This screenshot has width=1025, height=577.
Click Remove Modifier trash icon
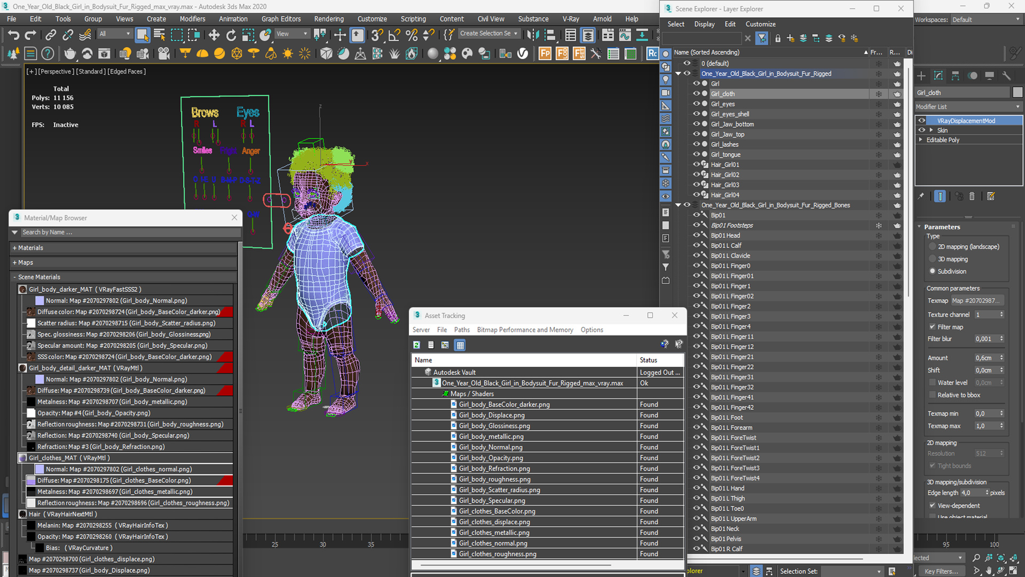tap(972, 196)
